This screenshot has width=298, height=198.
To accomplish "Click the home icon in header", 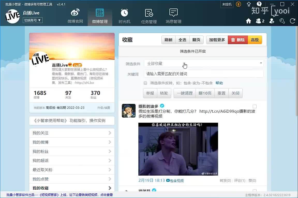I will [249, 21].
